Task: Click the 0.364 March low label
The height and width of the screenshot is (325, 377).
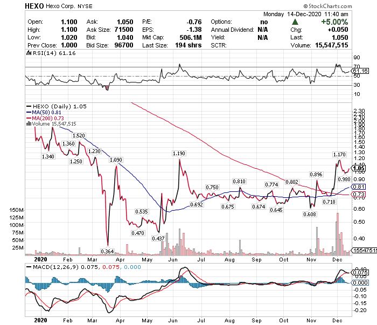Action: [x=107, y=251]
